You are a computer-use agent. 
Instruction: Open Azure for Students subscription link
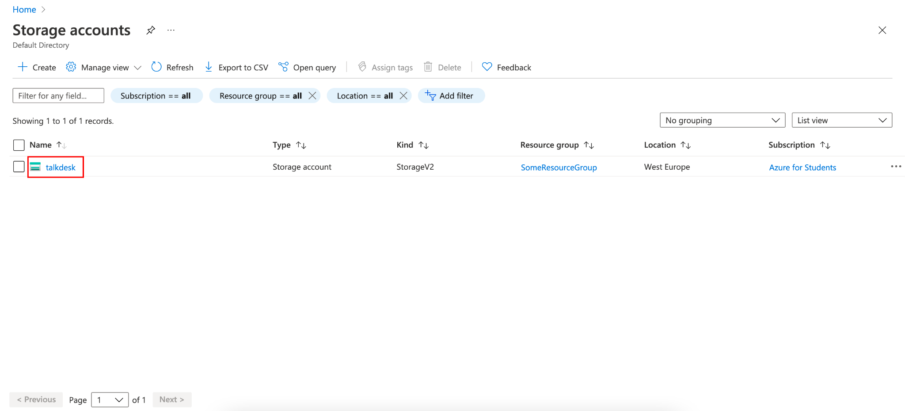[802, 167]
